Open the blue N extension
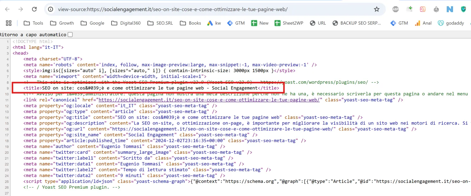The width and height of the screenshot is (471, 196). pos(450,9)
